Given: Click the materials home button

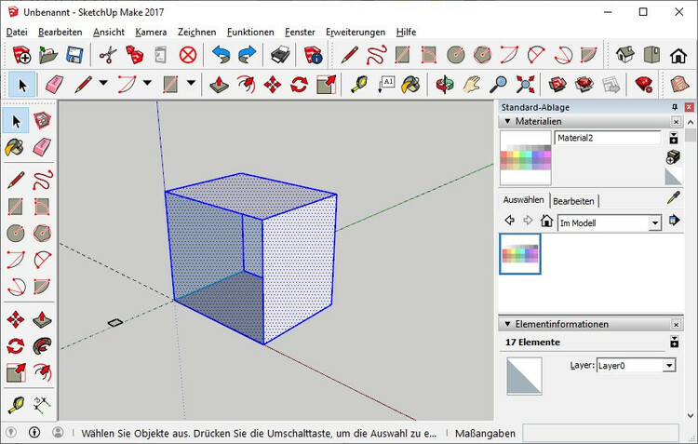Looking at the screenshot, I should (x=546, y=222).
